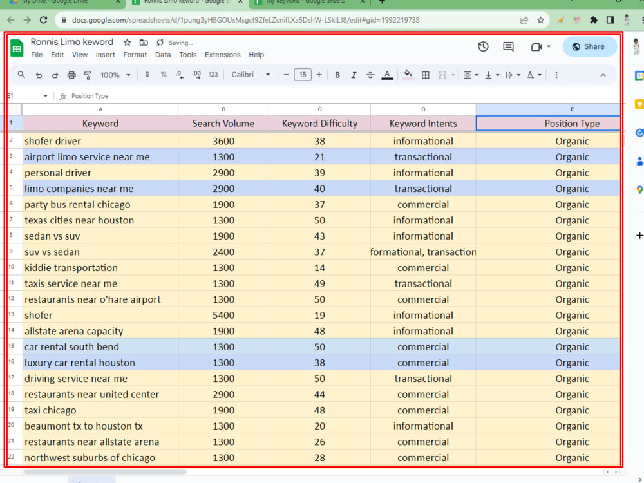This screenshot has width=644, height=483.
Task: Open the search menus magnifier icon
Action: [x=21, y=75]
